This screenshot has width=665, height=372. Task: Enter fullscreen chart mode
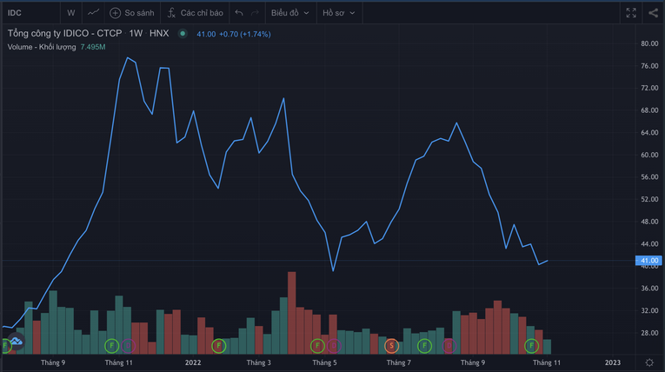632,13
